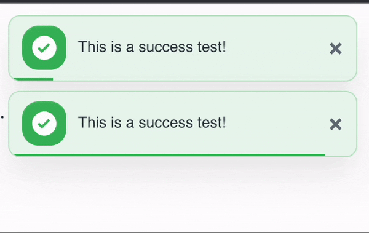Click the unfilled progress track of the top toast

(x=202, y=79)
